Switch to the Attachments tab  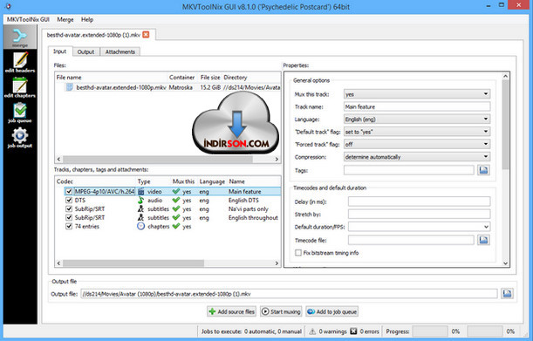(x=120, y=51)
